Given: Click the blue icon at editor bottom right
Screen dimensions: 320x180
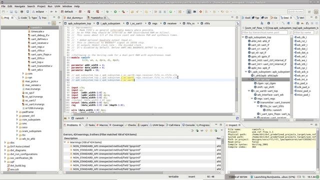Looking at the screenshot, I should (x=237, y=118).
